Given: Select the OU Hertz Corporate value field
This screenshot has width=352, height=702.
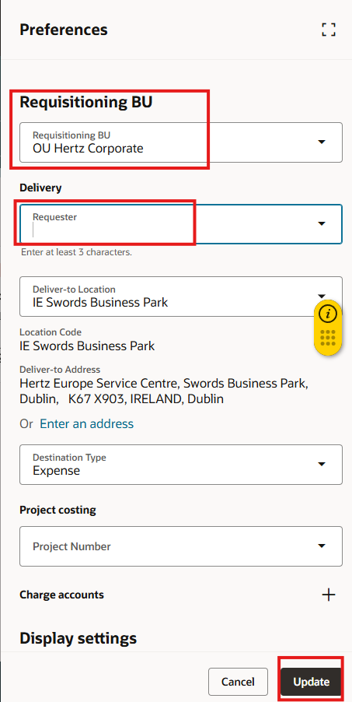Looking at the screenshot, I should pos(181,142).
